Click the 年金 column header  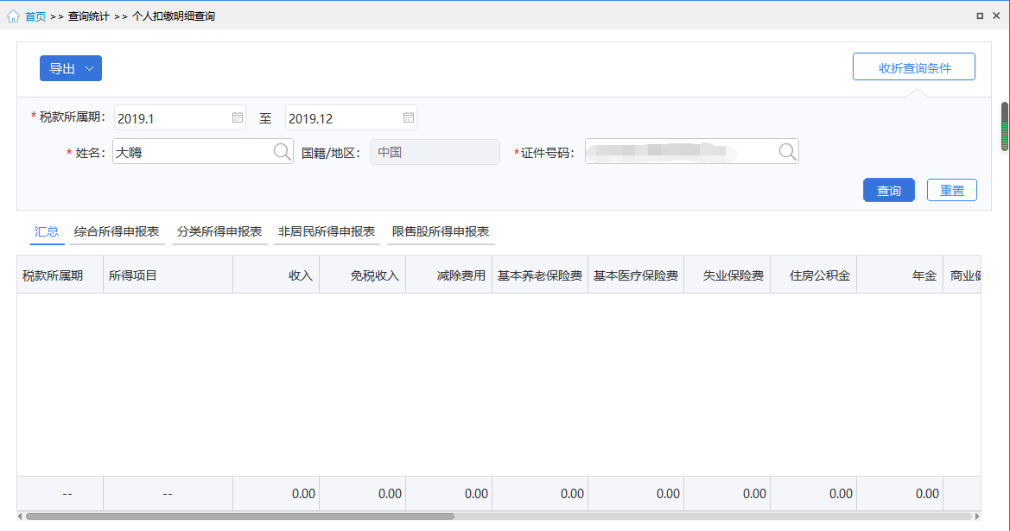point(900,275)
